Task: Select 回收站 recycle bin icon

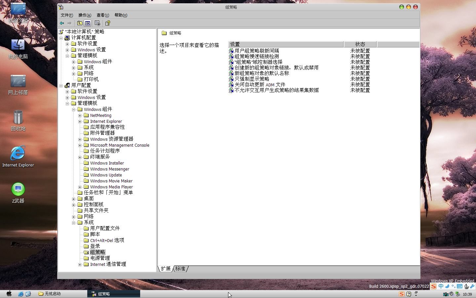Action: click(x=18, y=121)
